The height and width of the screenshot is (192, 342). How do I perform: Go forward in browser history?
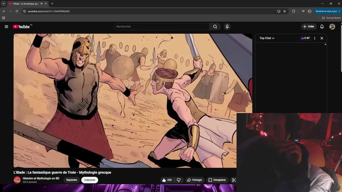10,11
